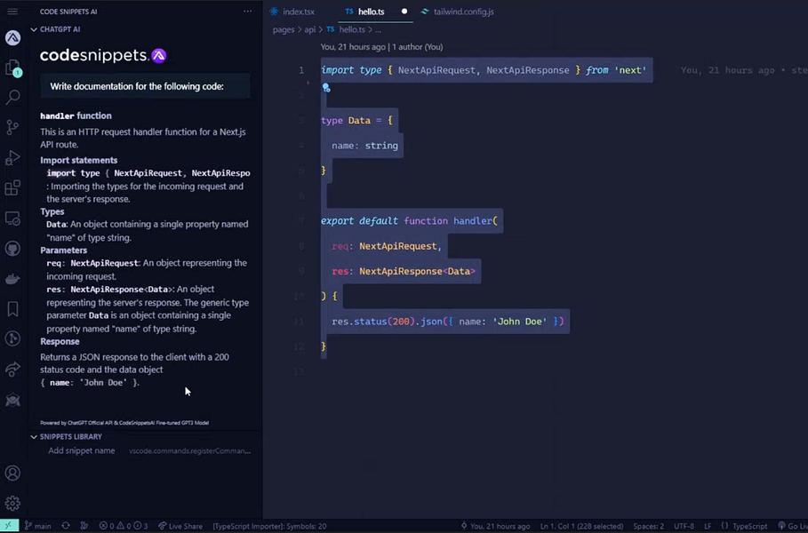This screenshot has width=808, height=533.
Task: Open the Explorer files view
Action: [12, 68]
